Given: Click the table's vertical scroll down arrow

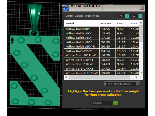Looking at the screenshot, I should (x=141, y=73).
